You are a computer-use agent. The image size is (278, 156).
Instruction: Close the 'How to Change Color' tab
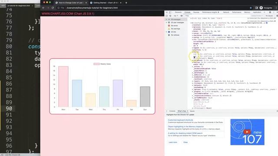86,3
